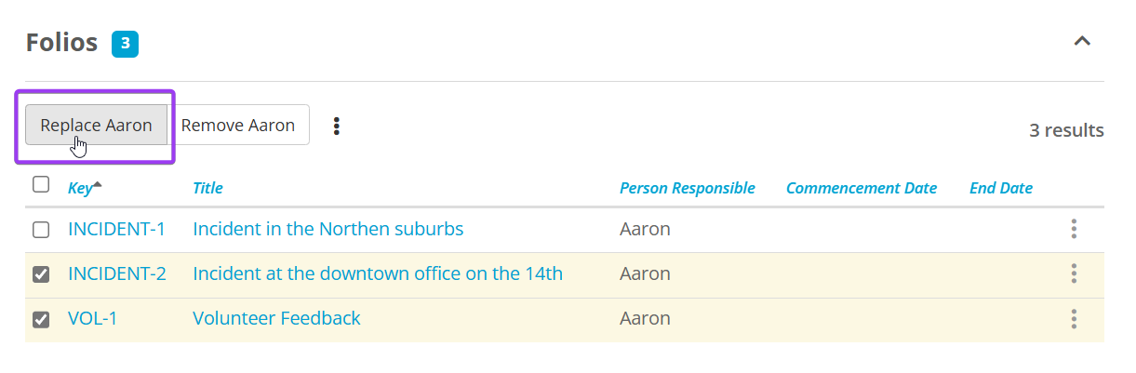Sort by the Key column header

(81, 188)
